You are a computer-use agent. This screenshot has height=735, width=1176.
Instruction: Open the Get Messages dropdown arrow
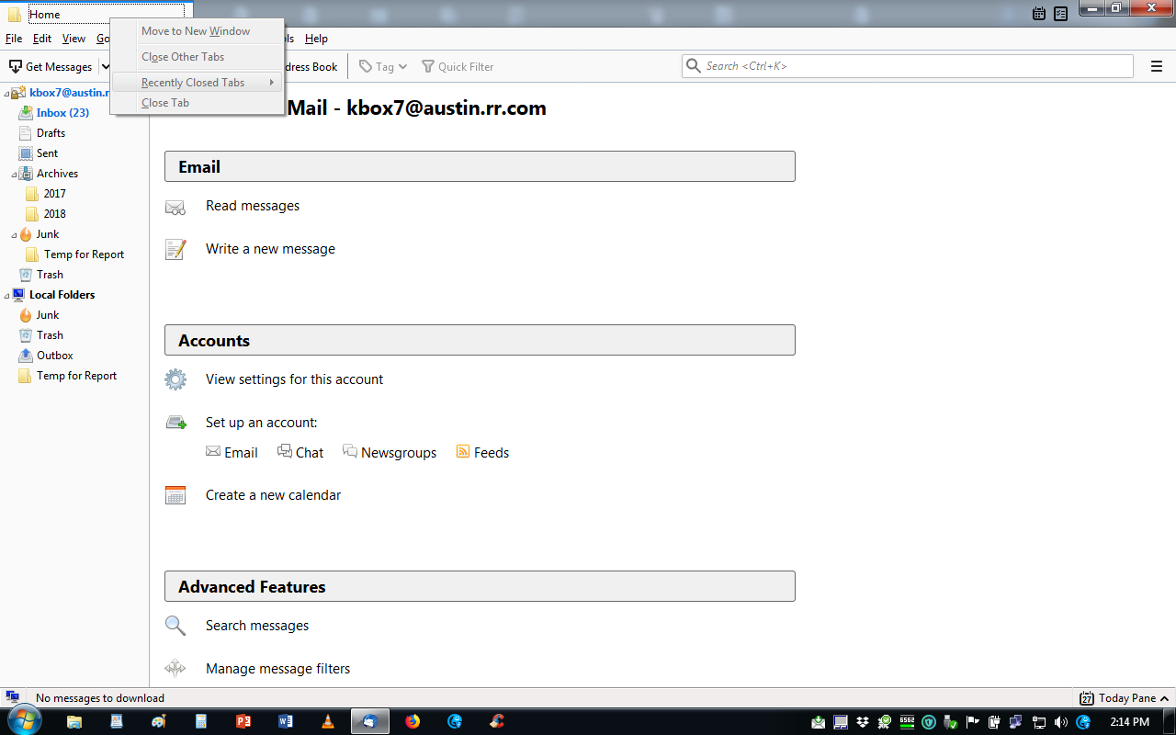[105, 66]
